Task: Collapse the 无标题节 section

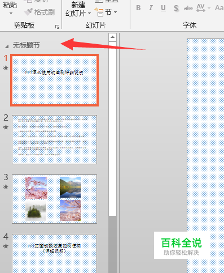Action: pyautogui.click(x=7, y=46)
